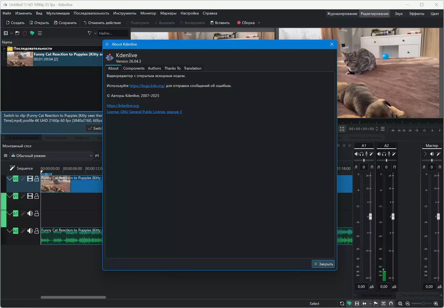The height and width of the screenshot is (308, 444).
Task: Switch to the Components tab
Action: [x=134, y=68]
